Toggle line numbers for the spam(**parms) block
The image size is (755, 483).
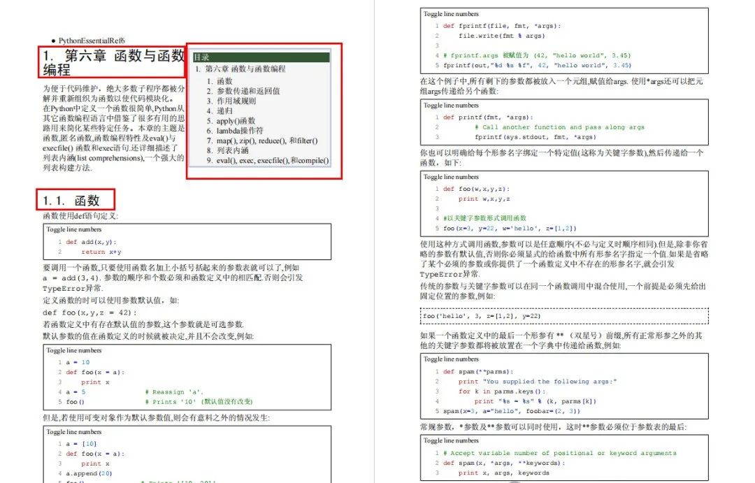[451, 359]
